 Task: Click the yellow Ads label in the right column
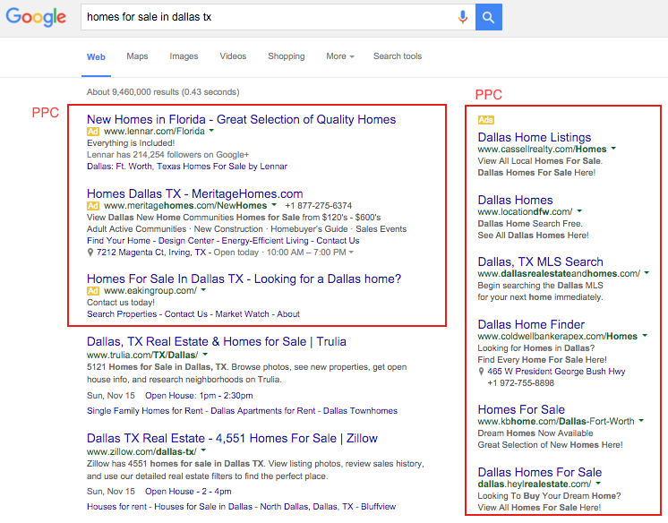tap(485, 120)
